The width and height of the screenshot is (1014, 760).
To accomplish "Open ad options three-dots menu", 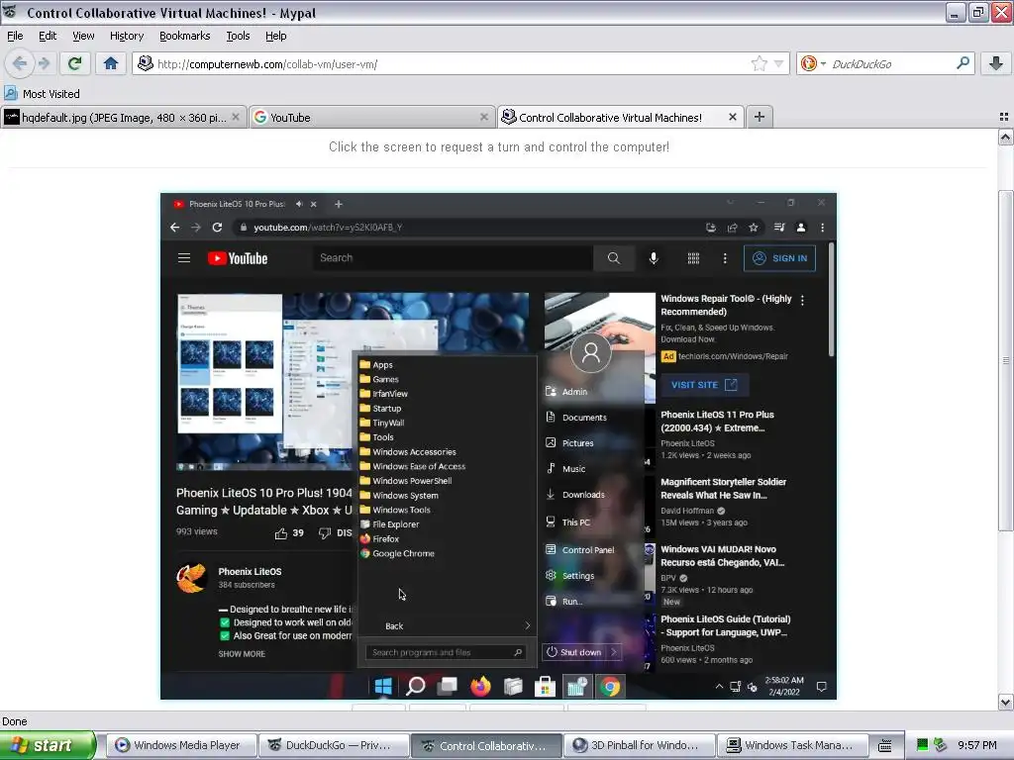I will [x=802, y=301].
